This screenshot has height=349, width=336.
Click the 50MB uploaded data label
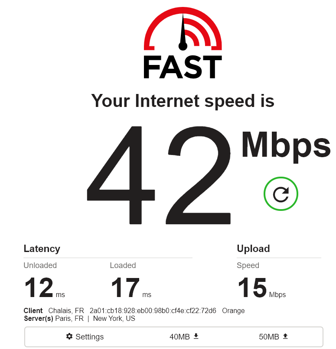coord(269,337)
